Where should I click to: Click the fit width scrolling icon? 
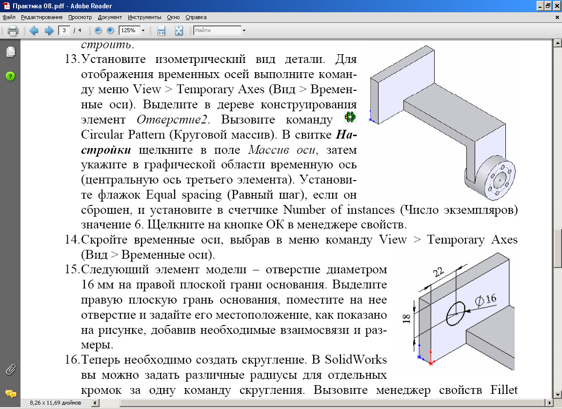click(x=161, y=31)
